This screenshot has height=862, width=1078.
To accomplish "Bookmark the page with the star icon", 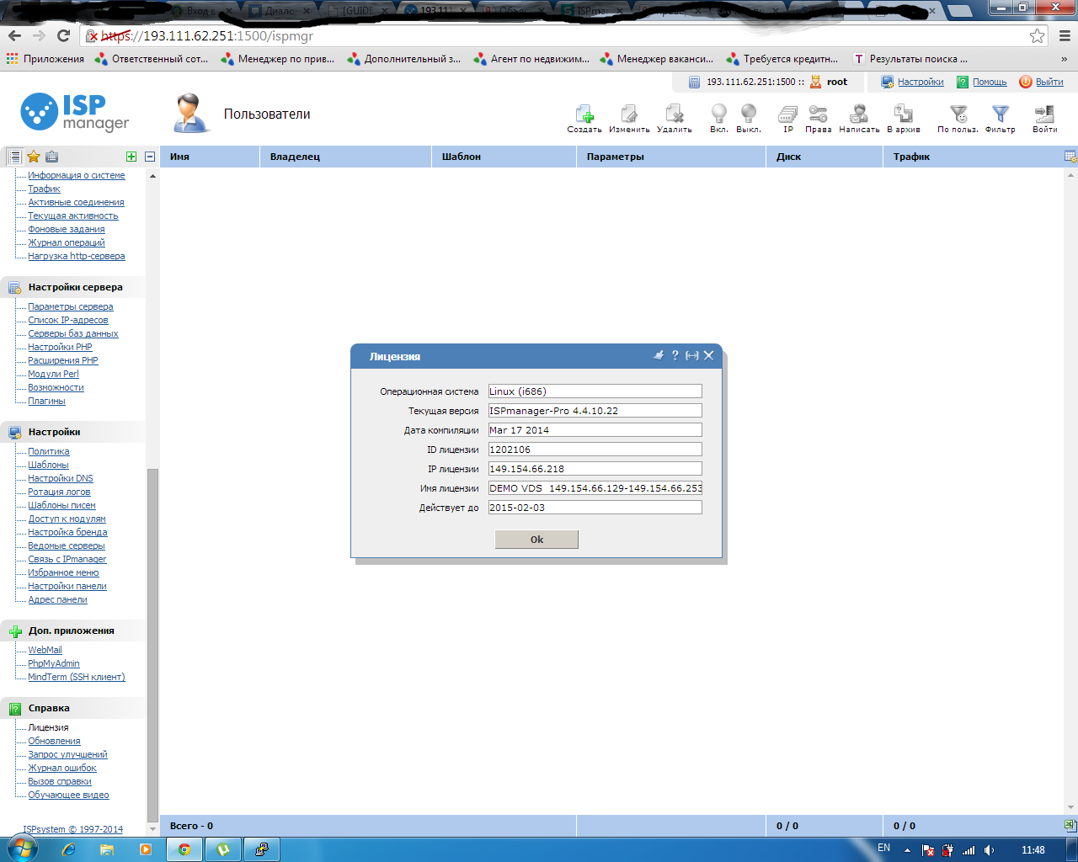I will tap(1037, 35).
